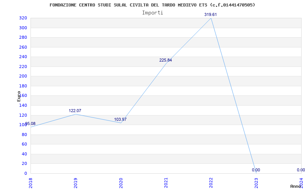Click the 200 y-axis tick label
Viewport: 305px width, 190px height.
pos(23,76)
